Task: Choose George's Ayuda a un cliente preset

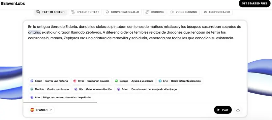Action: pyautogui.click(x=134, y=81)
